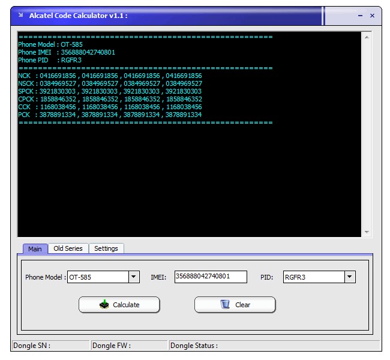Open the Settings tab
The image size is (390, 360).
pos(106,248)
